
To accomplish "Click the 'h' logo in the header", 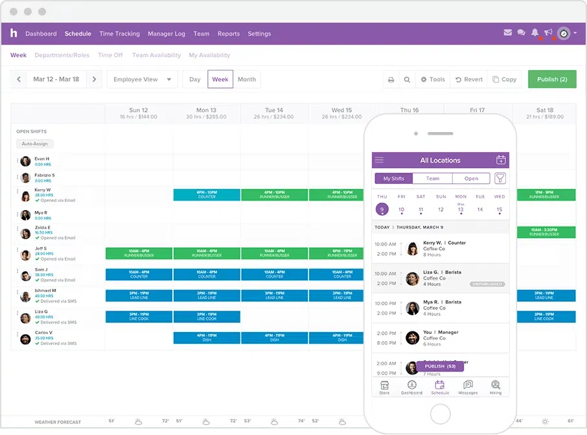I will click(14, 33).
